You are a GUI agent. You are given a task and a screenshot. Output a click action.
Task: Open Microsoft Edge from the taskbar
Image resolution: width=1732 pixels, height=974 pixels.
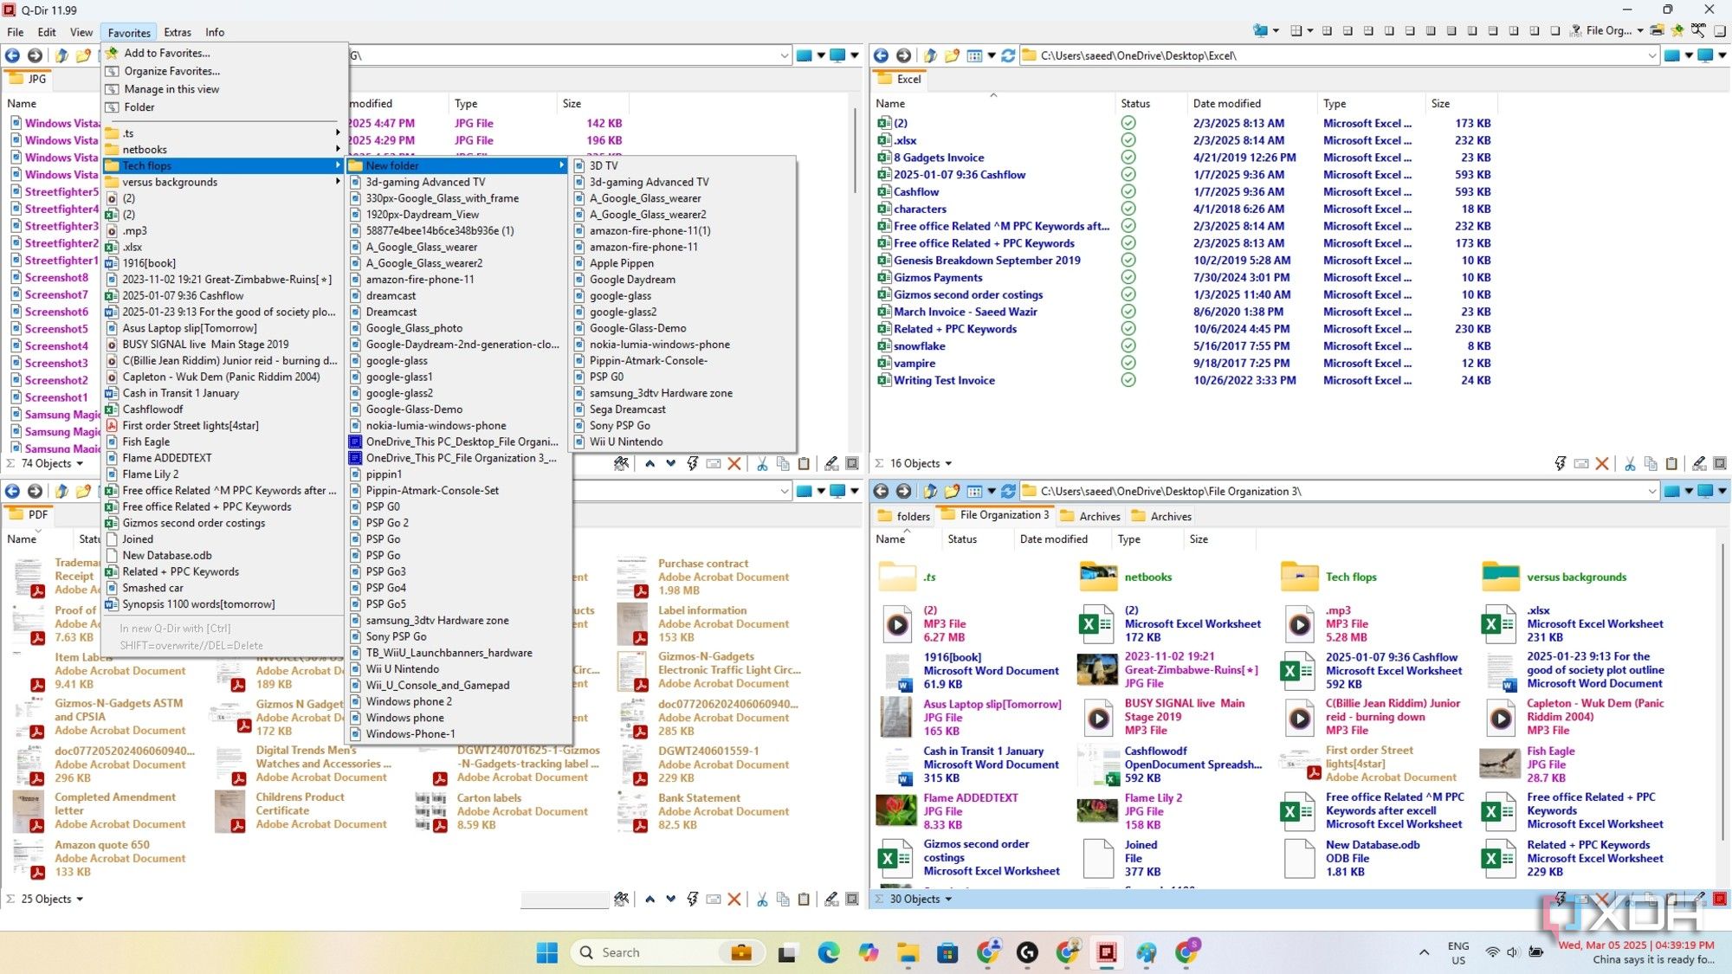829,952
